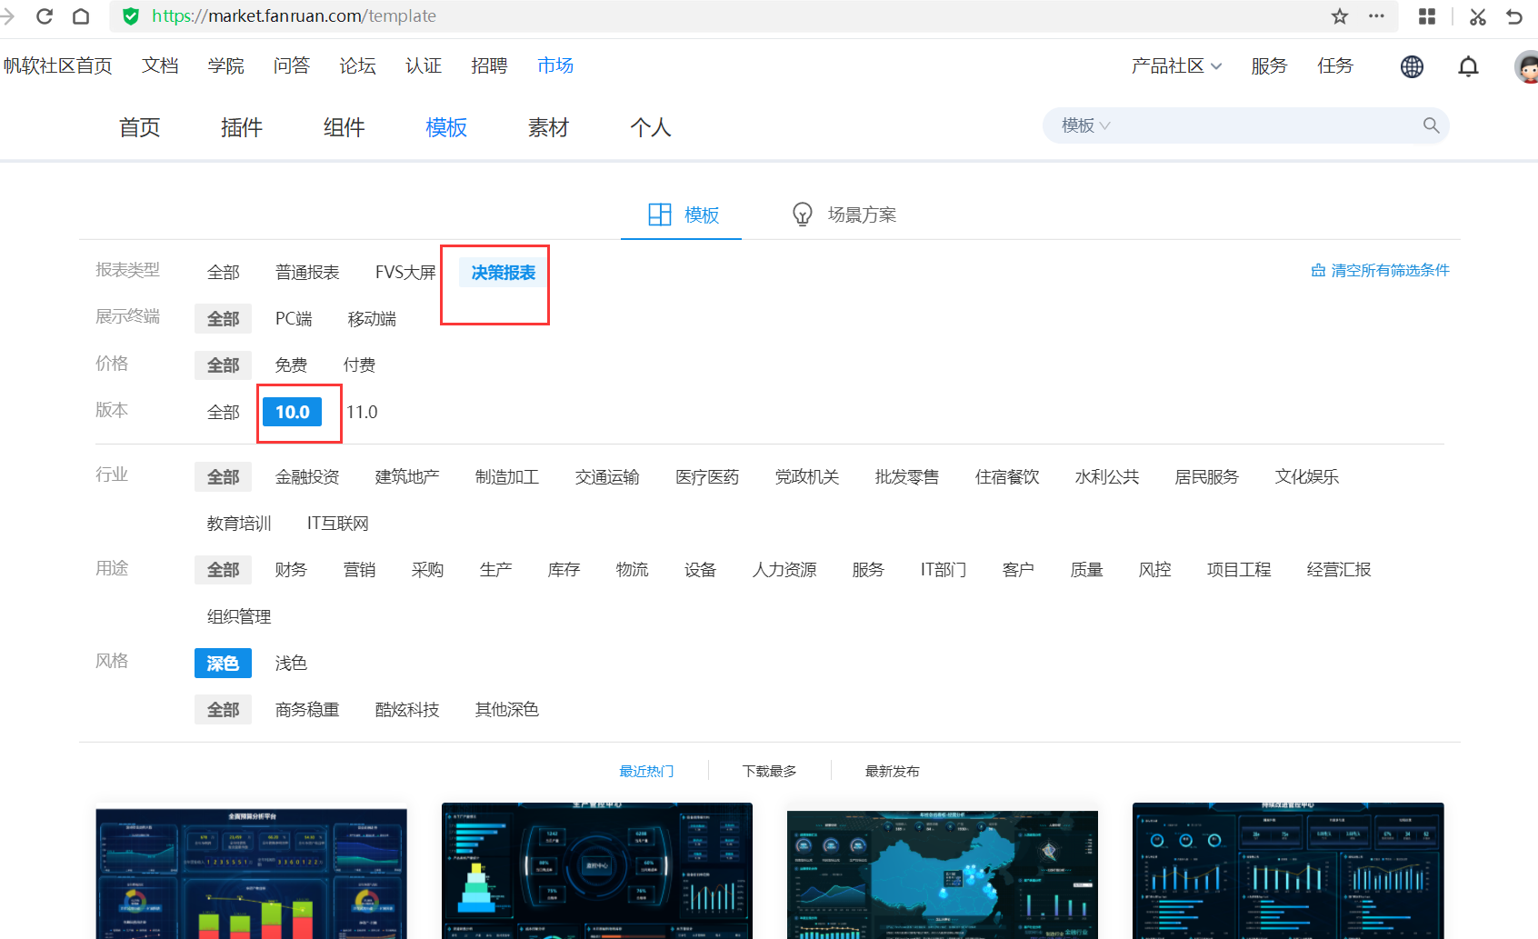Image resolution: width=1538 pixels, height=939 pixels.
Task: Open browser more options ellipsis
Action: point(1376,16)
